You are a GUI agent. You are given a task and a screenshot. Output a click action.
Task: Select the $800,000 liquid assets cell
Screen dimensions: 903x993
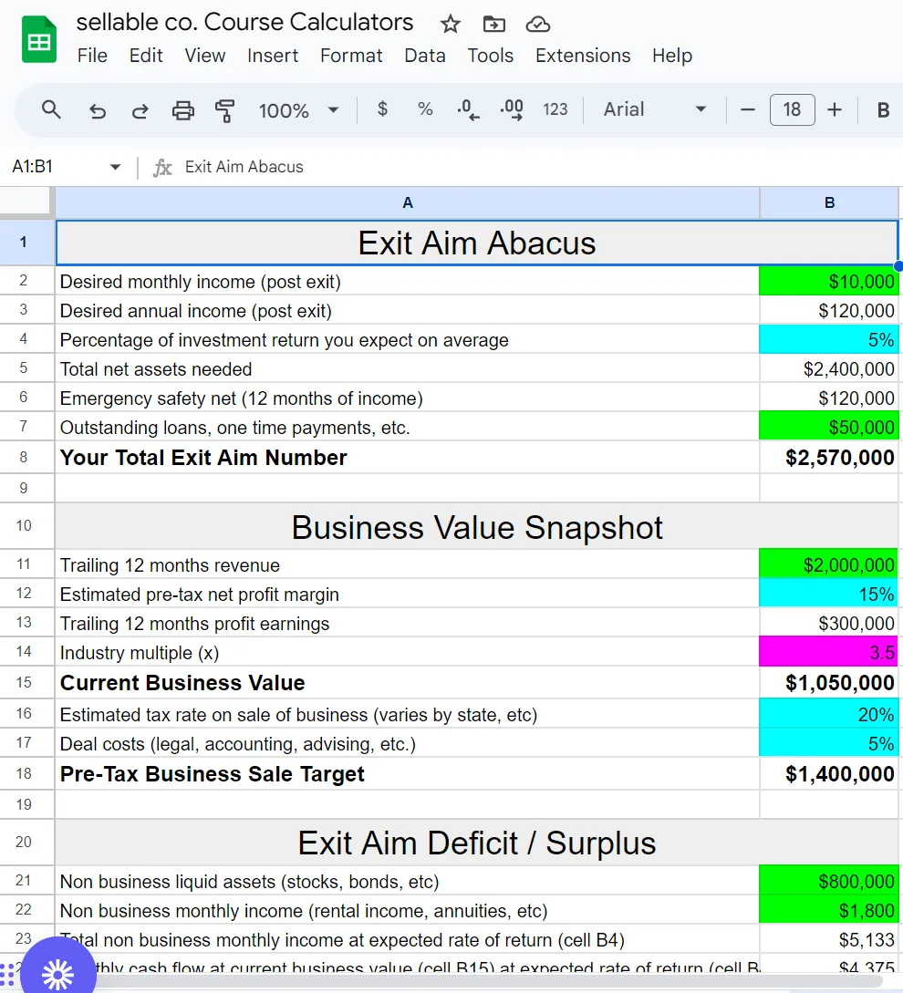click(829, 882)
